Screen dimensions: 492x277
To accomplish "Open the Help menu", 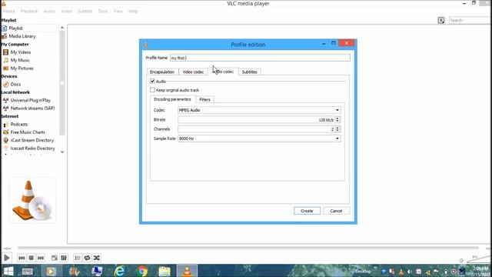I will point(133,11).
